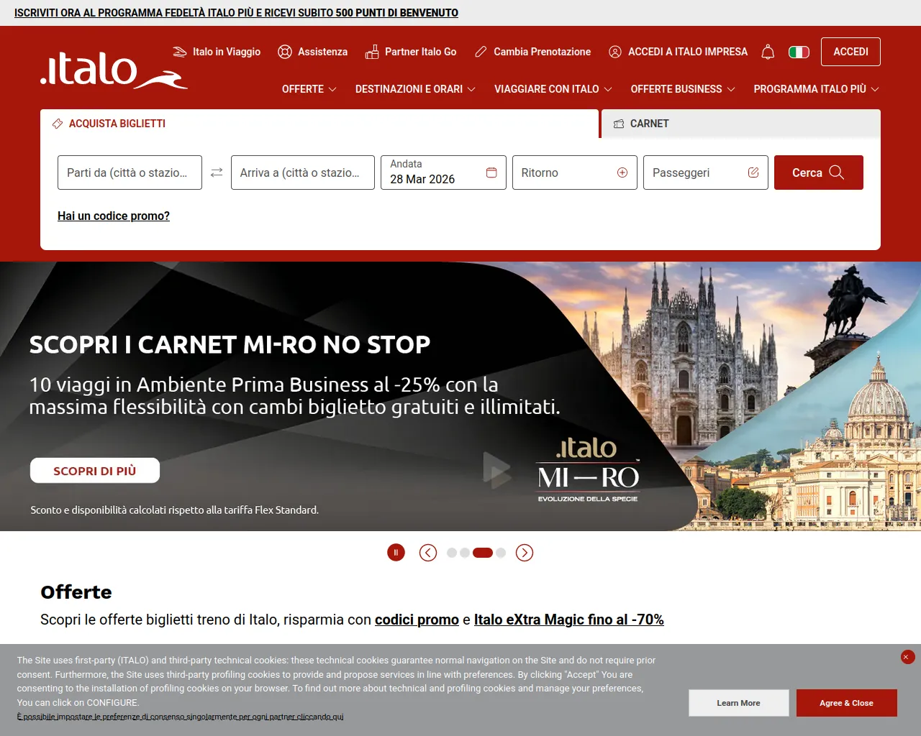921x736 pixels.
Task: Edit passengers using pencil icon
Action: (753, 172)
